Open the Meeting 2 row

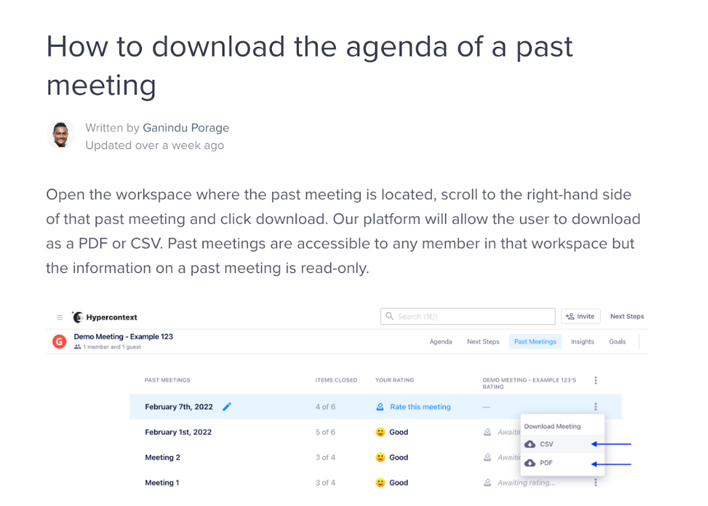pyautogui.click(x=163, y=457)
